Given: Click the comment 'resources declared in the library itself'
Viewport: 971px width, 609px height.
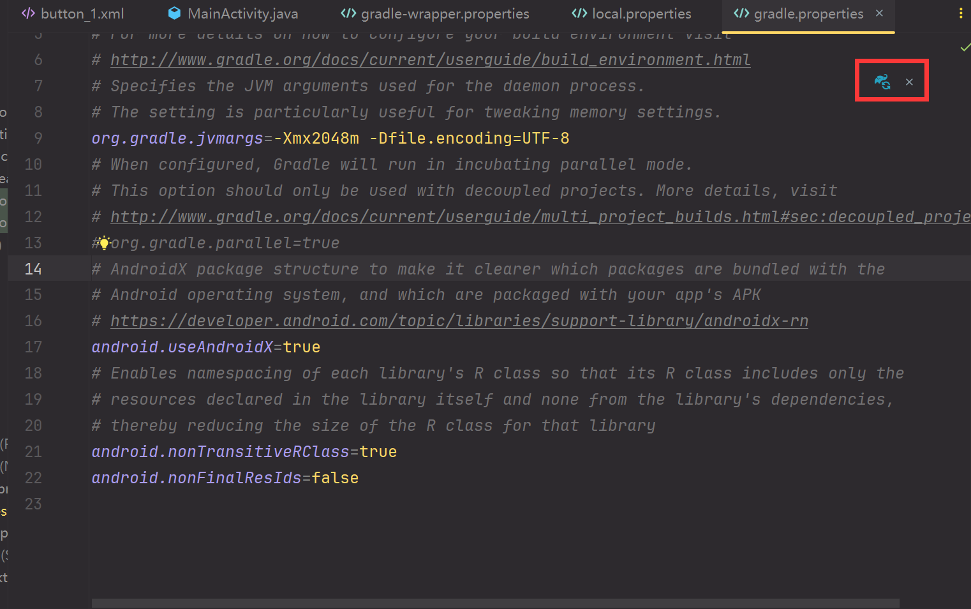Looking at the screenshot, I should (493, 400).
